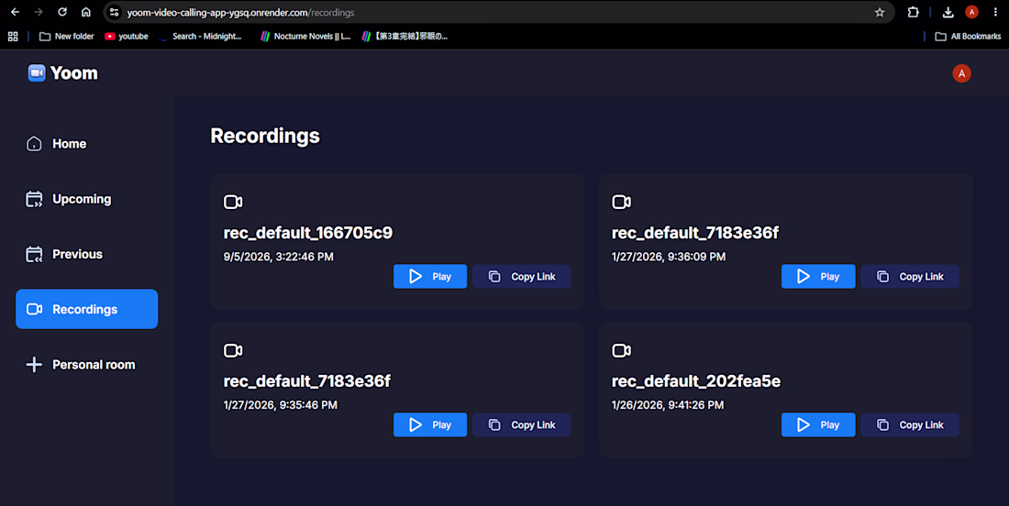Open Personal room in the sidebar
The height and width of the screenshot is (506, 1009).
[87, 365]
